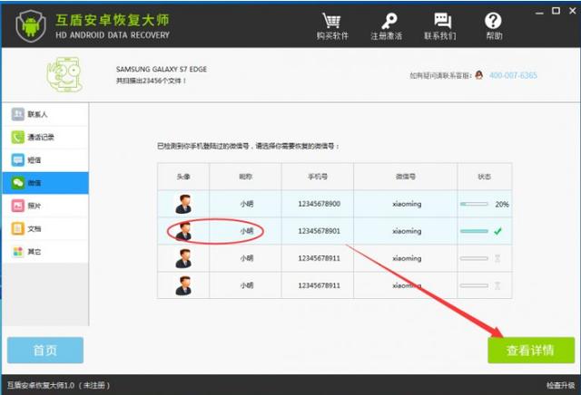The image size is (581, 395).
Task: Click the phone number 400-007-6365 link
Action: tap(513, 75)
